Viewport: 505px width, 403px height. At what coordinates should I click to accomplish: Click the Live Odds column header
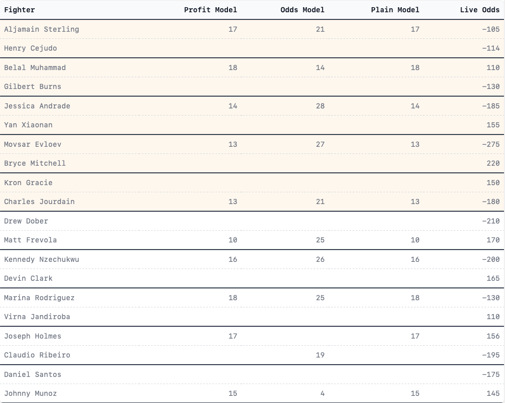479,10
